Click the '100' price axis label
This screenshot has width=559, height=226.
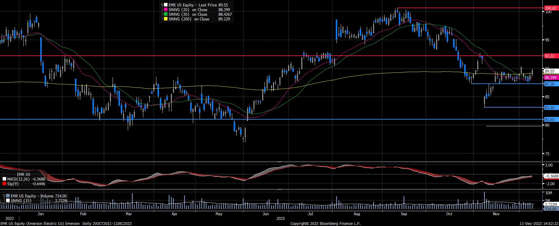[548, 12]
